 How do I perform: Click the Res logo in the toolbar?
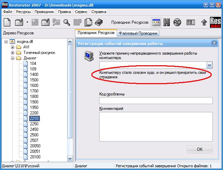pyautogui.click(x=215, y=22)
